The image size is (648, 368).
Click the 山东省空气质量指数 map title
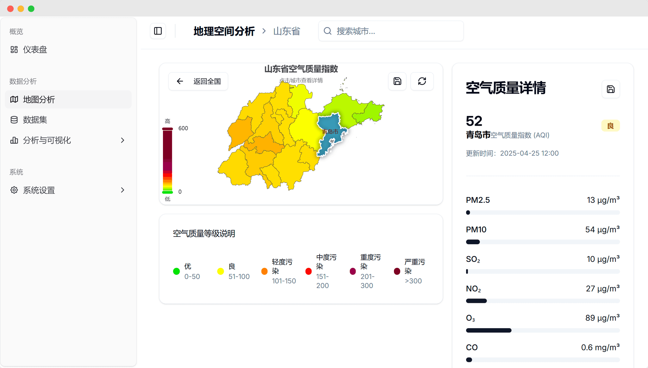(301, 69)
